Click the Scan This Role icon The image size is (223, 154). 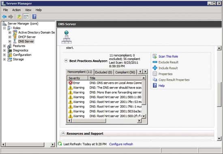(155, 56)
